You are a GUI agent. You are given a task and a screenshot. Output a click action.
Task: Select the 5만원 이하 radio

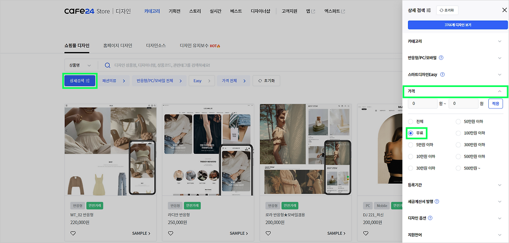(411, 145)
